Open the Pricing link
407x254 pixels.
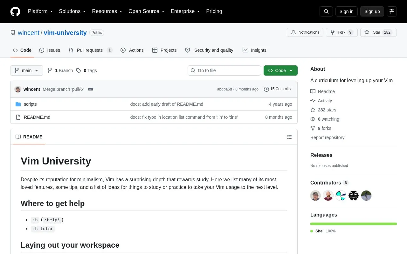[214, 11]
